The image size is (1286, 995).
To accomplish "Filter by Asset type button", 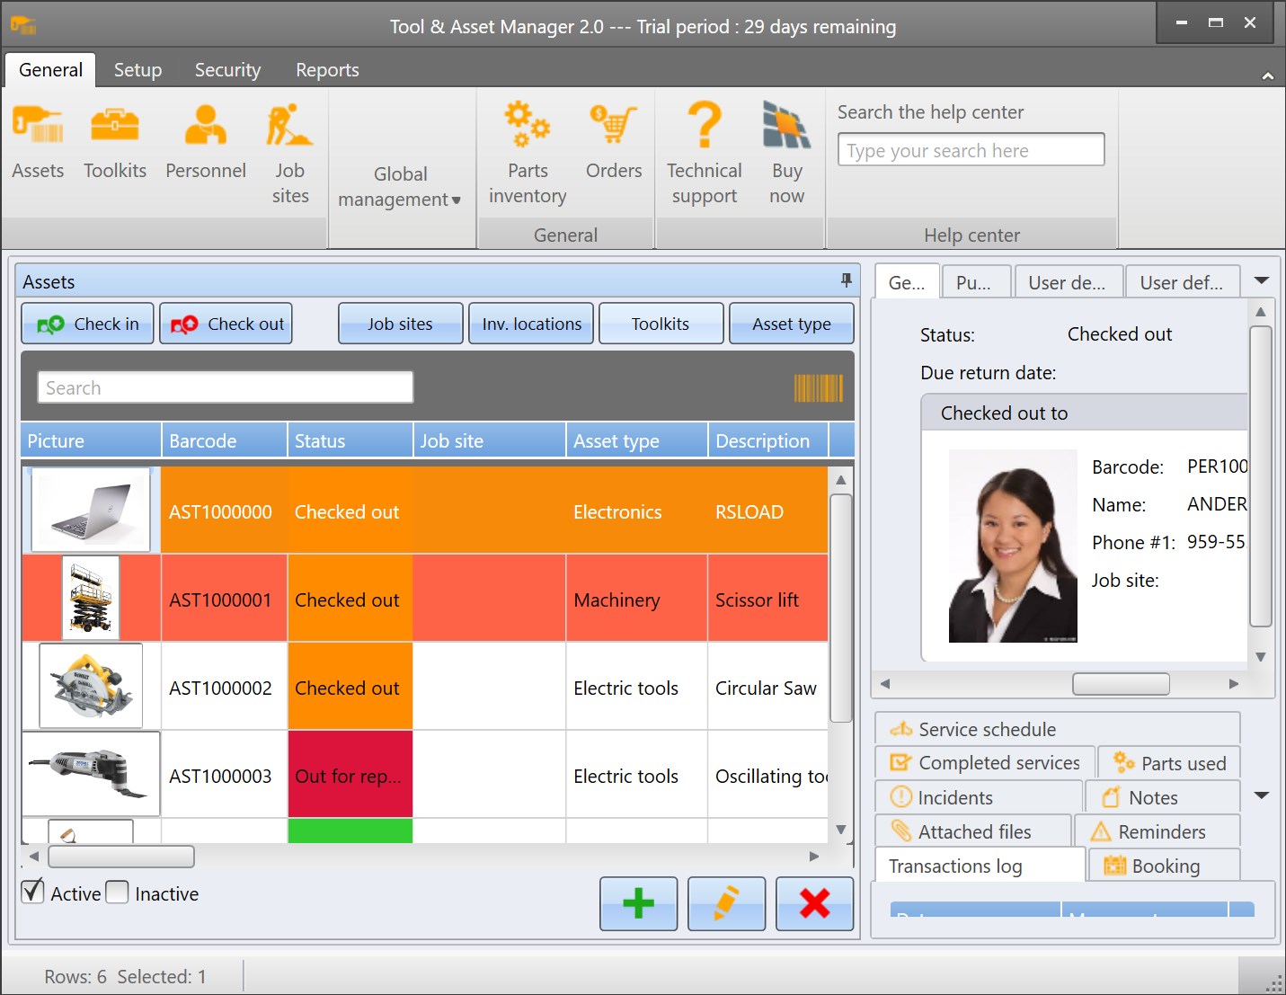I will (x=791, y=324).
